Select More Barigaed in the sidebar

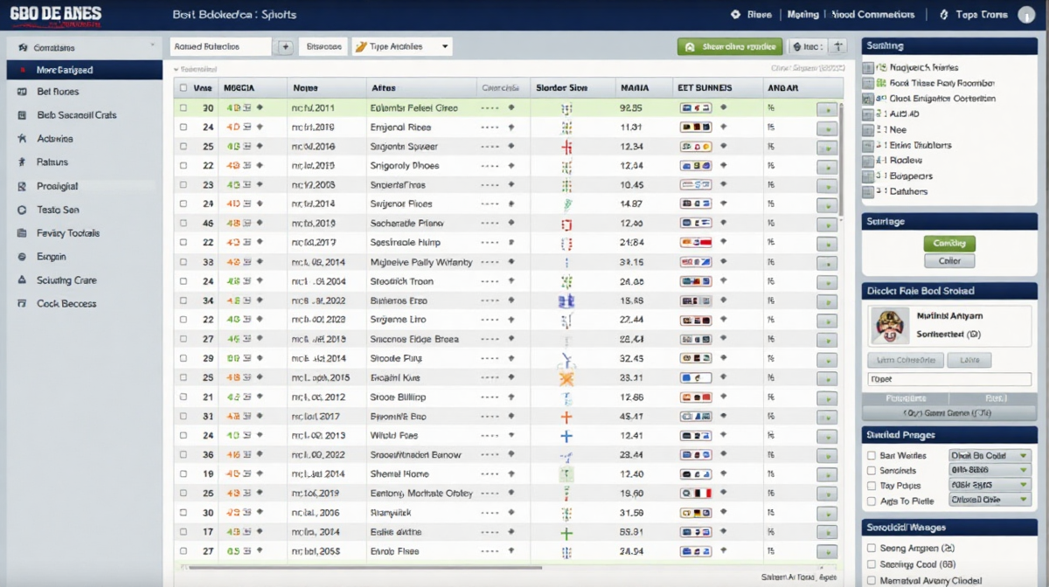coord(84,70)
